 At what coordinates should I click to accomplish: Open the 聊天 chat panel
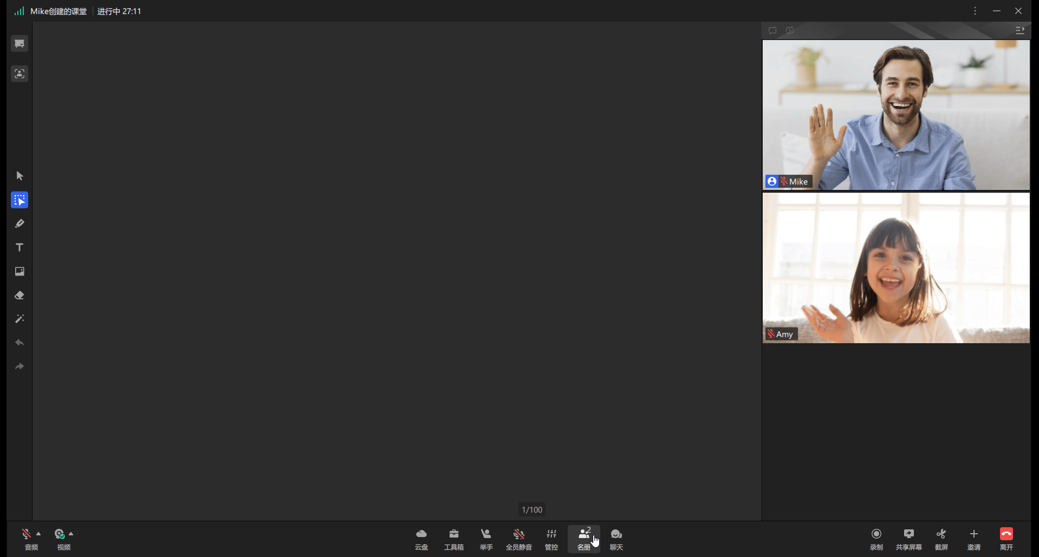coord(616,539)
